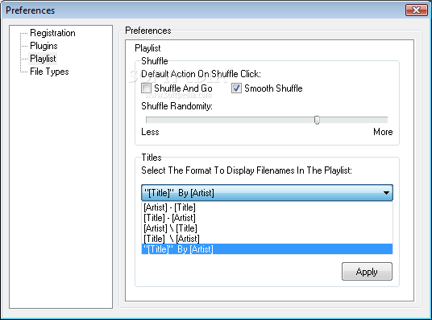Choose the [Title] - [Artist] format option
432x320 pixels.
tap(267, 218)
